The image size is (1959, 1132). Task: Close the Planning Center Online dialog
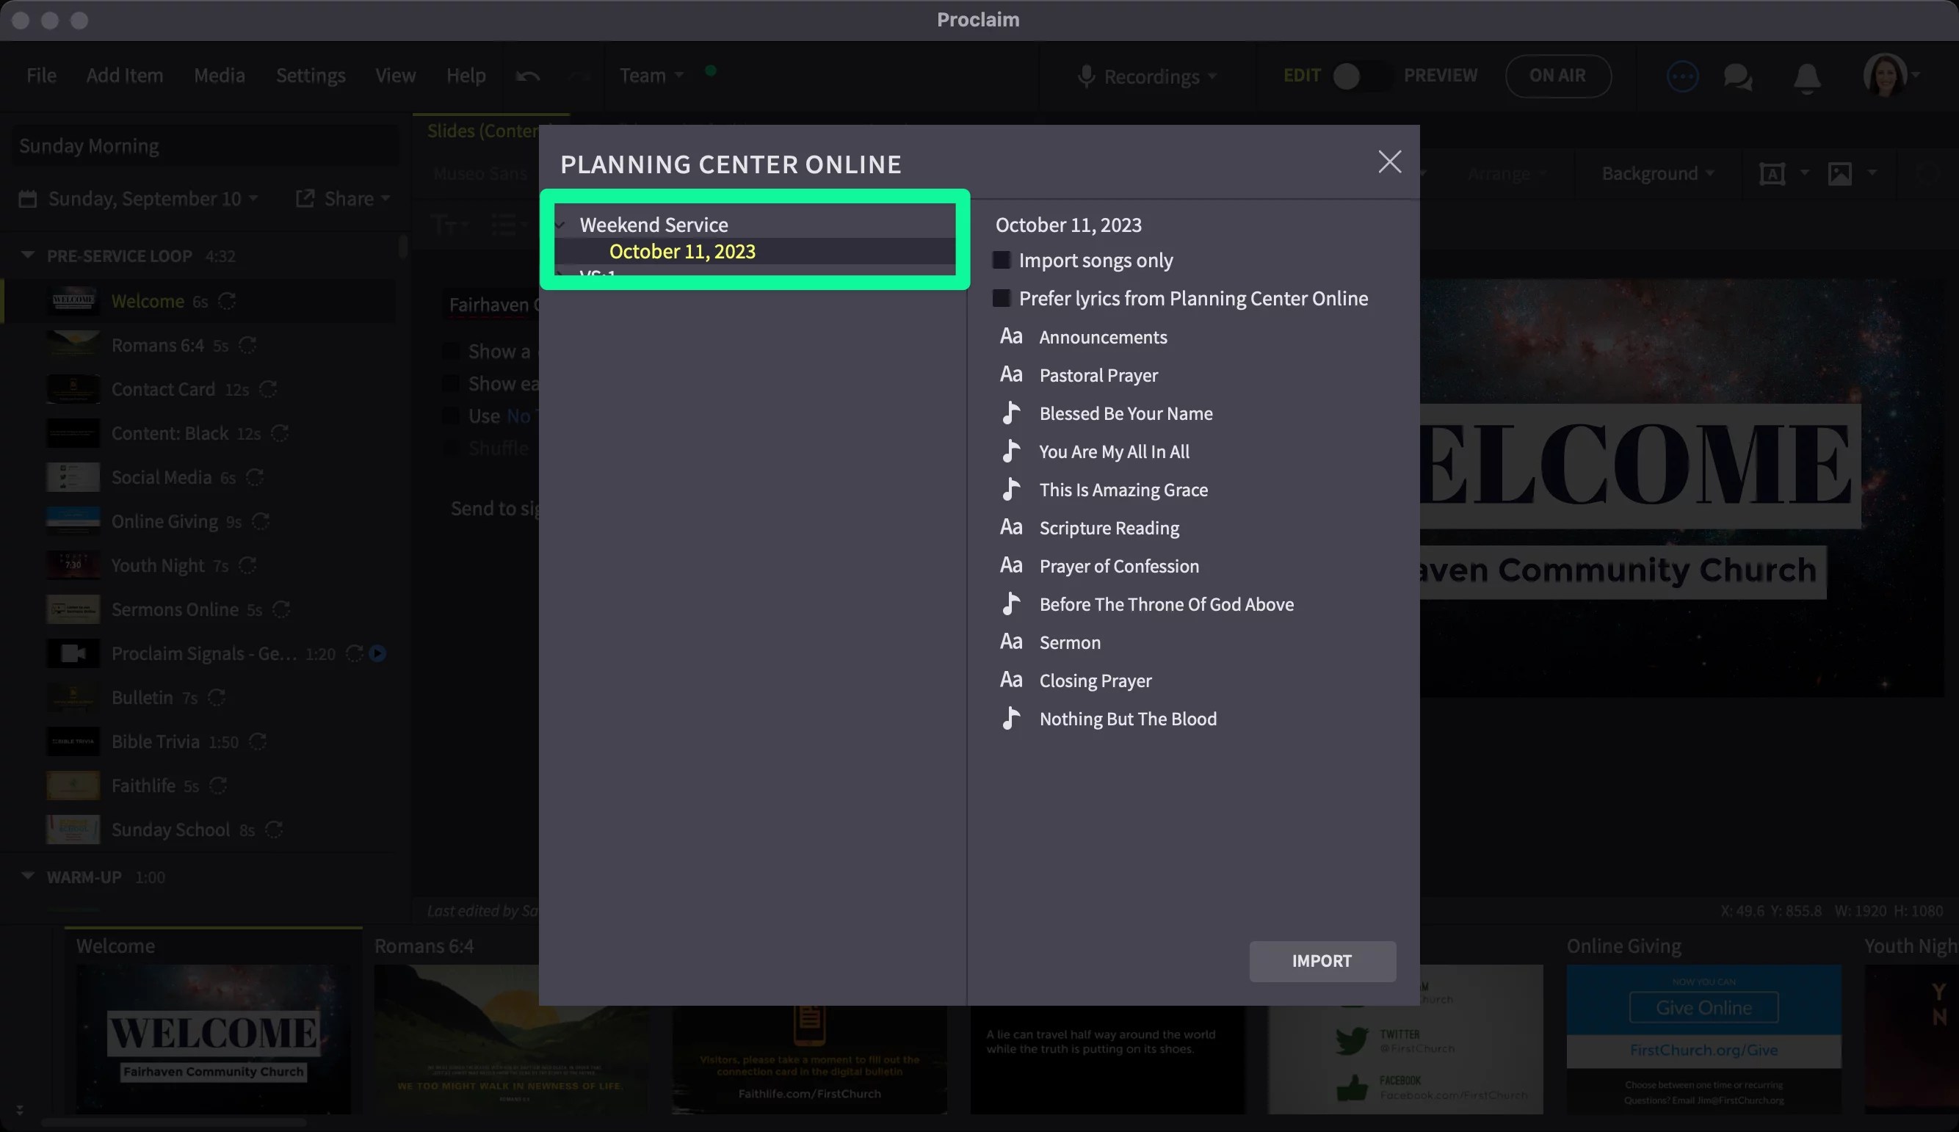[x=1389, y=162]
